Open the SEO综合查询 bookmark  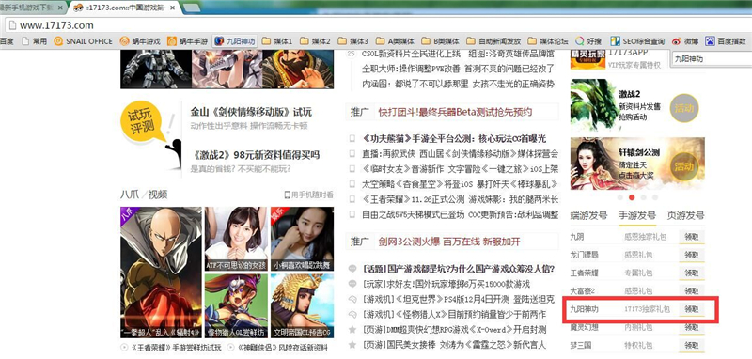point(638,41)
